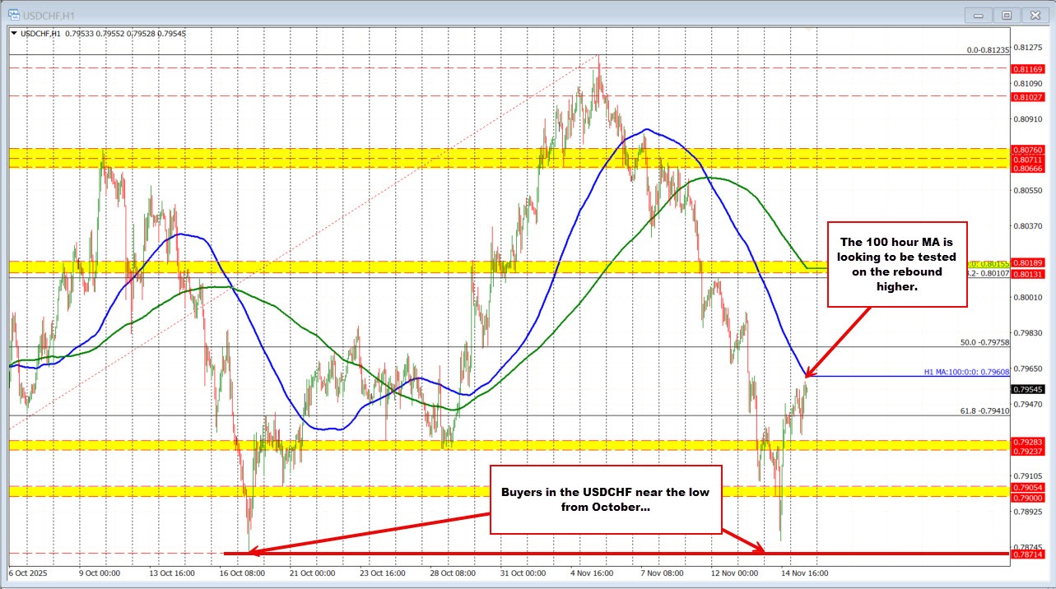Select the 'Buyers in the USDCHF' annotation box

click(x=607, y=500)
